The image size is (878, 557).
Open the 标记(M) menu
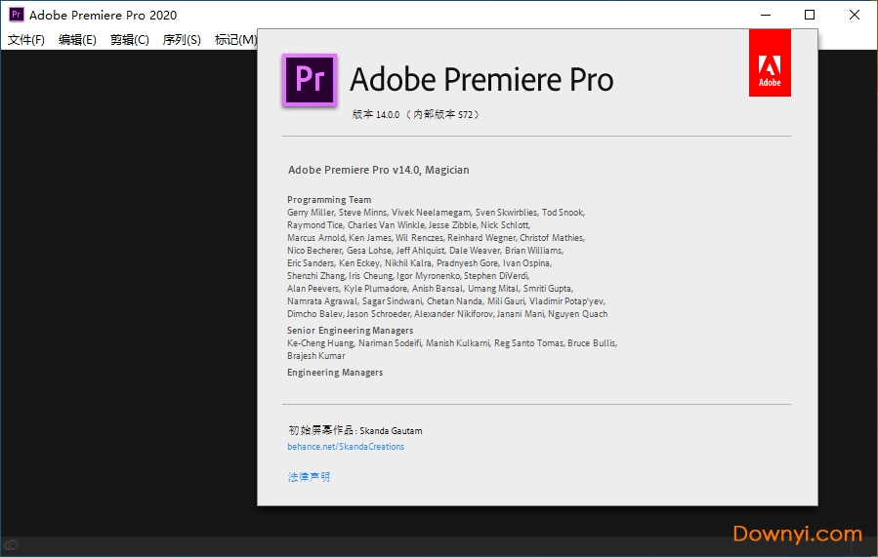(235, 40)
